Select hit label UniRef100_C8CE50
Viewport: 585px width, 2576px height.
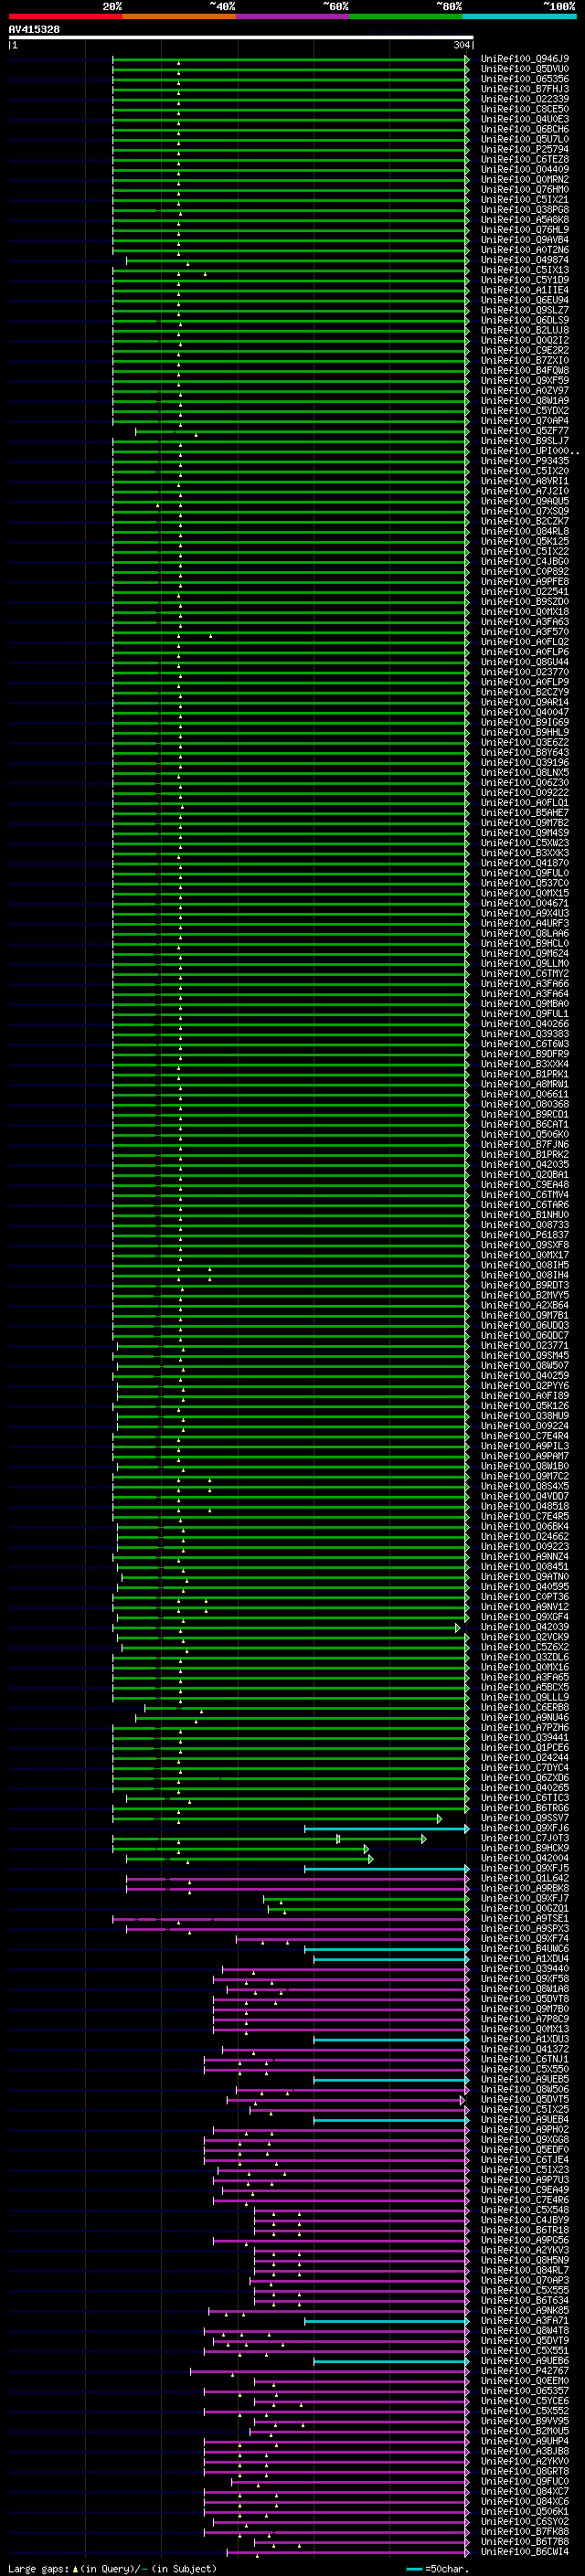(x=525, y=109)
